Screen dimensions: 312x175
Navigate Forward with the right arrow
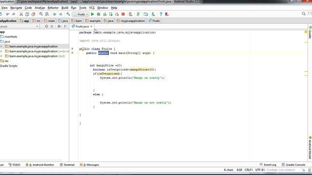[x=60, y=14]
